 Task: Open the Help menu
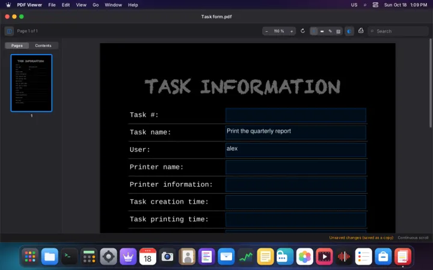pos(133,5)
